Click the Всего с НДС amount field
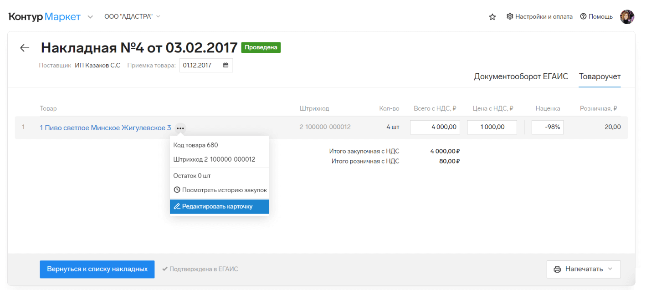 coord(435,127)
